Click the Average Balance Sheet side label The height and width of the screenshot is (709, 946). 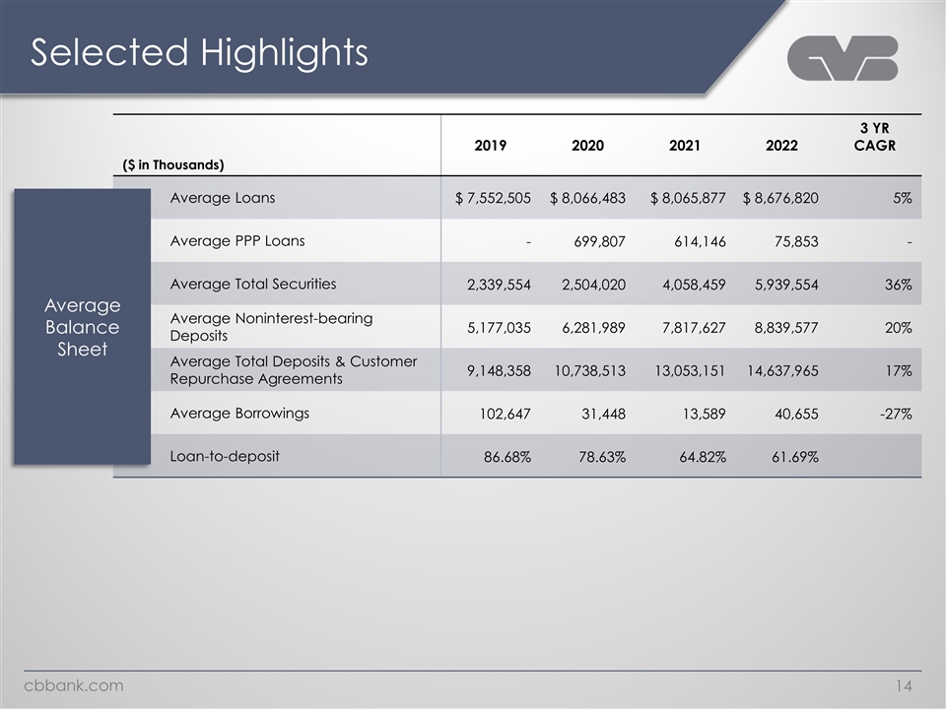click(x=82, y=327)
